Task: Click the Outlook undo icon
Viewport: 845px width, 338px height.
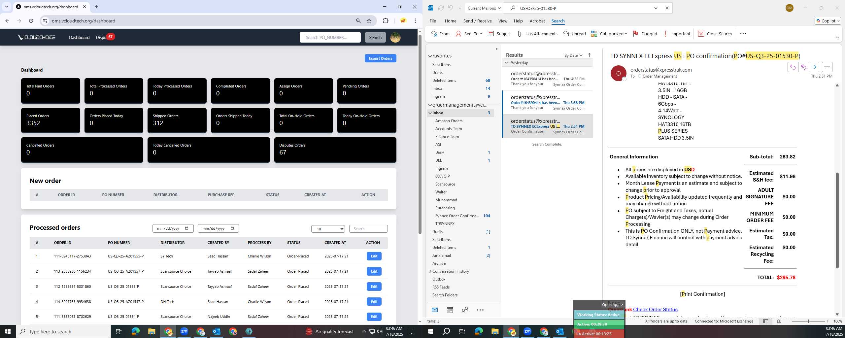Action: (451, 8)
